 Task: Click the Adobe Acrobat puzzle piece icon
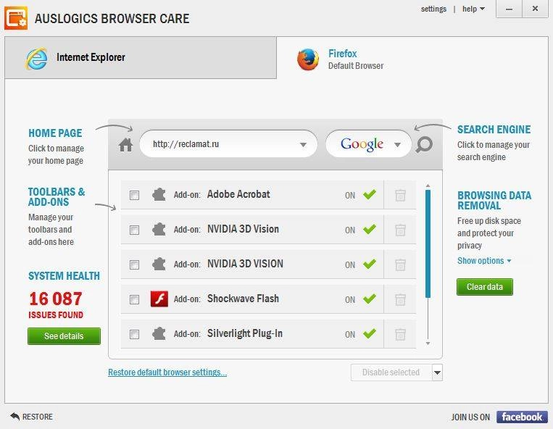pyautogui.click(x=159, y=195)
